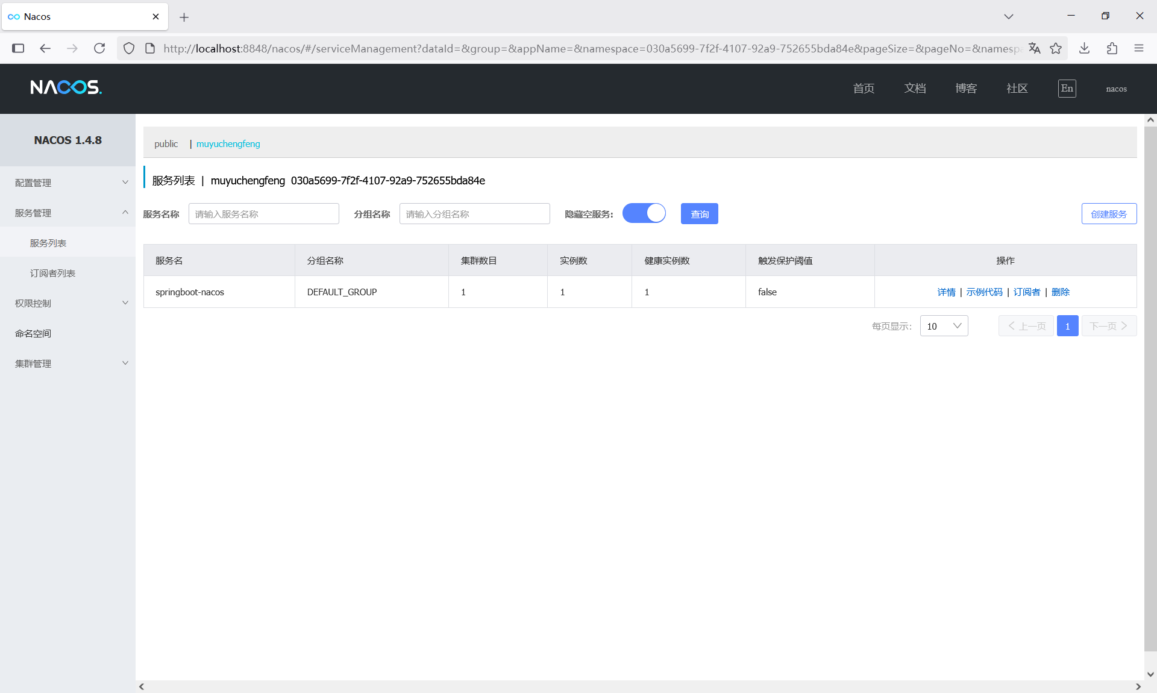This screenshot has height=693, width=1157.
Task: Open browser extensions puzzle icon
Action: [x=1112, y=48]
